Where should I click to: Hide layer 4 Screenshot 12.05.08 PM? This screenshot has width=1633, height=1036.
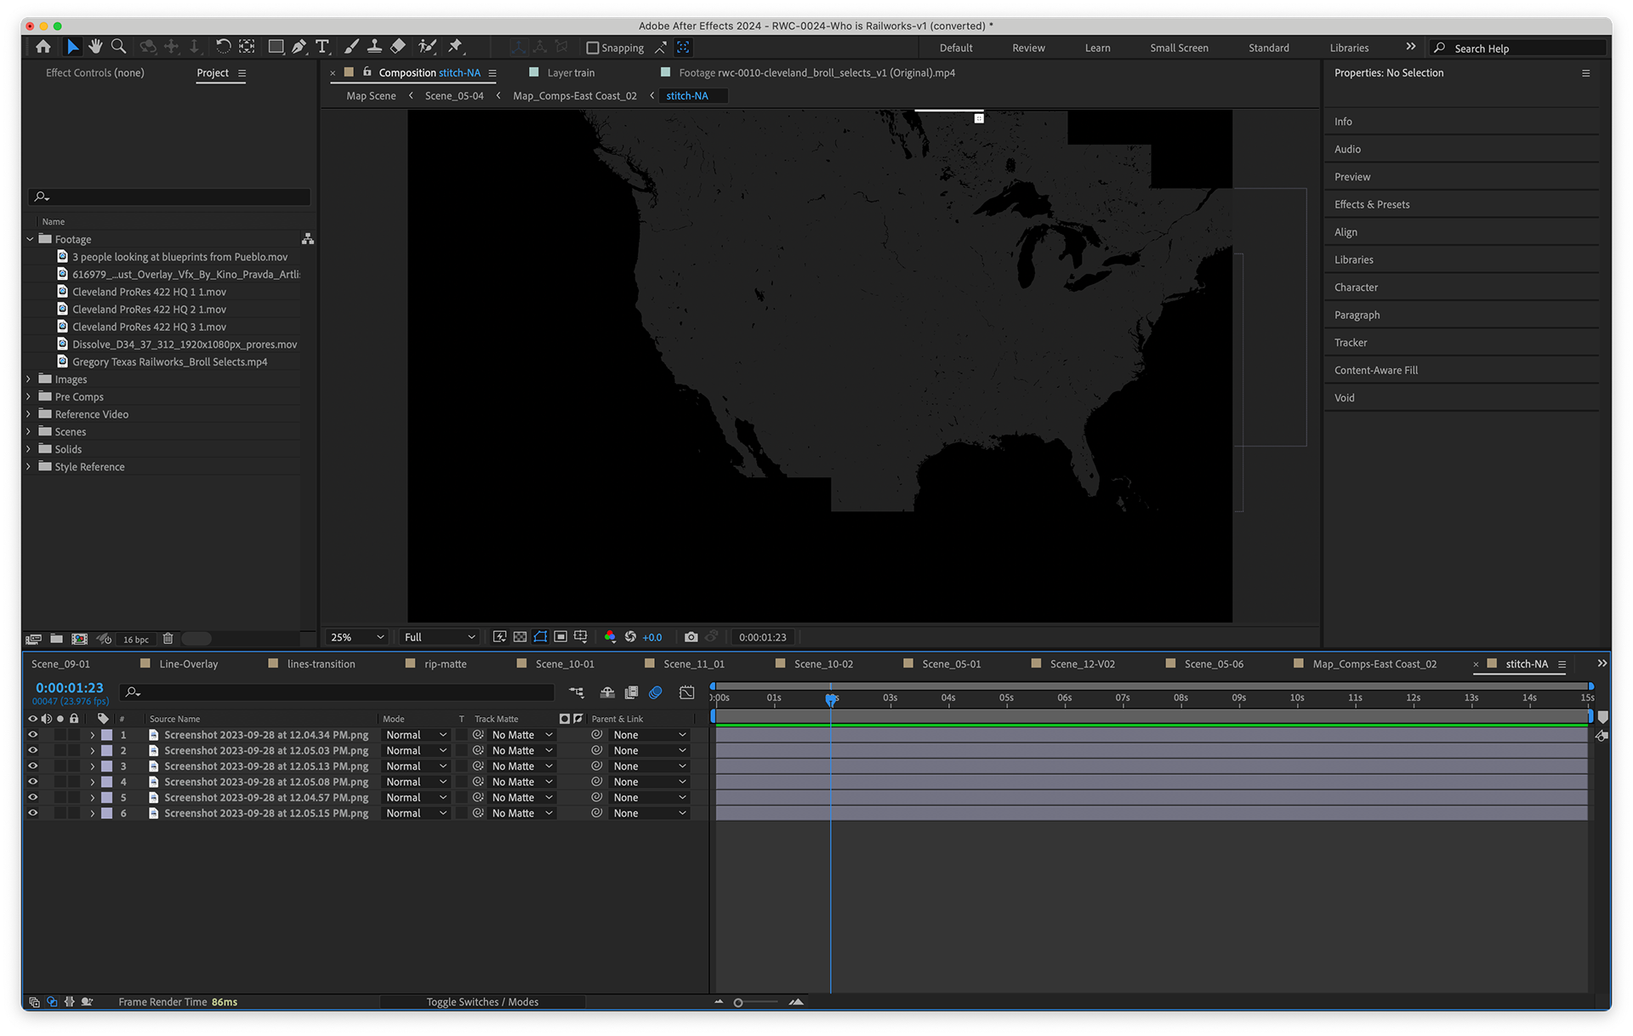[33, 782]
